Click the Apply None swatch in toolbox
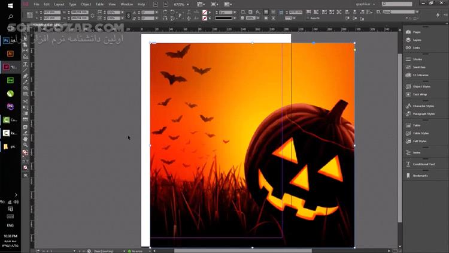 (26, 167)
